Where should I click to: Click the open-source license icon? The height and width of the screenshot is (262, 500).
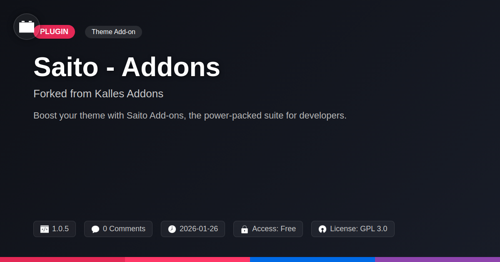point(322,229)
